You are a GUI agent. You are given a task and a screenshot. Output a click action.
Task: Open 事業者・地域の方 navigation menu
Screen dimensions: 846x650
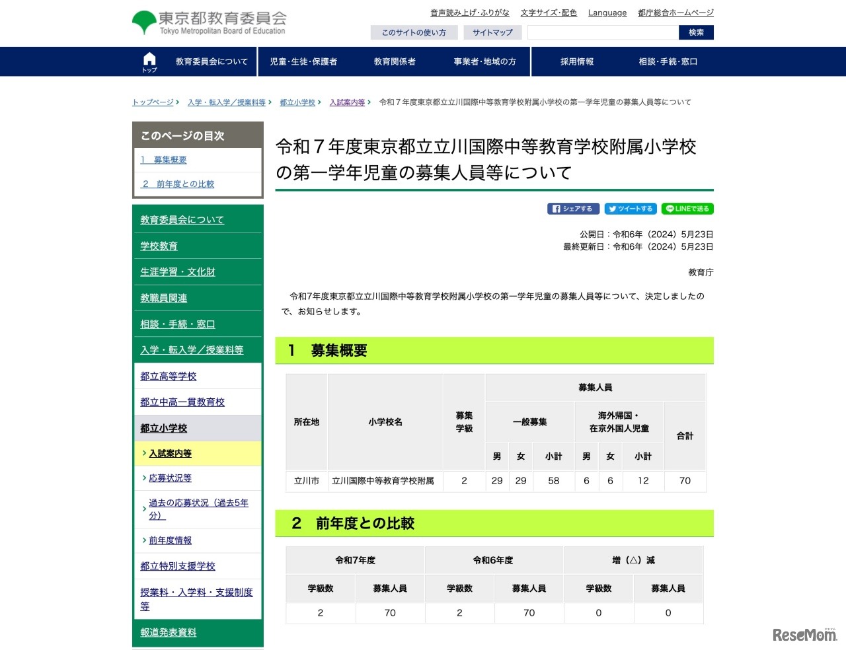click(484, 61)
